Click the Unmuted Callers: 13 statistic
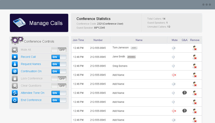The height and width of the screenshot is (123, 215). point(159,27)
